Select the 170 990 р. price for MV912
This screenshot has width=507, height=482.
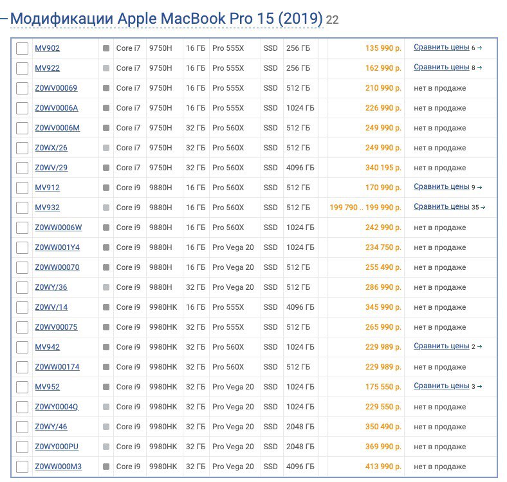point(383,188)
